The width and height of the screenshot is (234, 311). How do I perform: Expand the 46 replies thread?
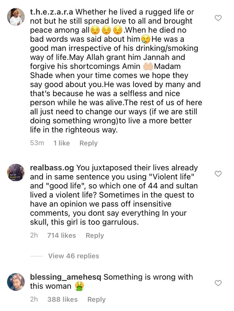[x=73, y=256]
